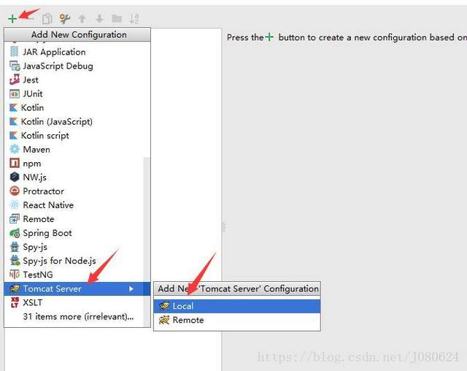Click the Protractor icon
The image size is (467, 371).
pyautogui.click(x=15, y=191)
